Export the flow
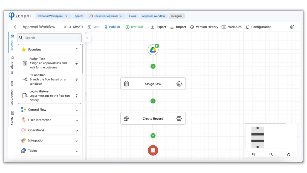This screenshot has width=307, height=173. click(x=158, y=27)
